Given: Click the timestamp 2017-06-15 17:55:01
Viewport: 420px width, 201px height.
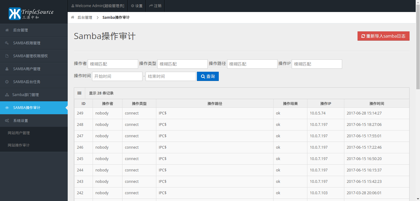Looking at the screenshot, I should [x=364, y=136].
